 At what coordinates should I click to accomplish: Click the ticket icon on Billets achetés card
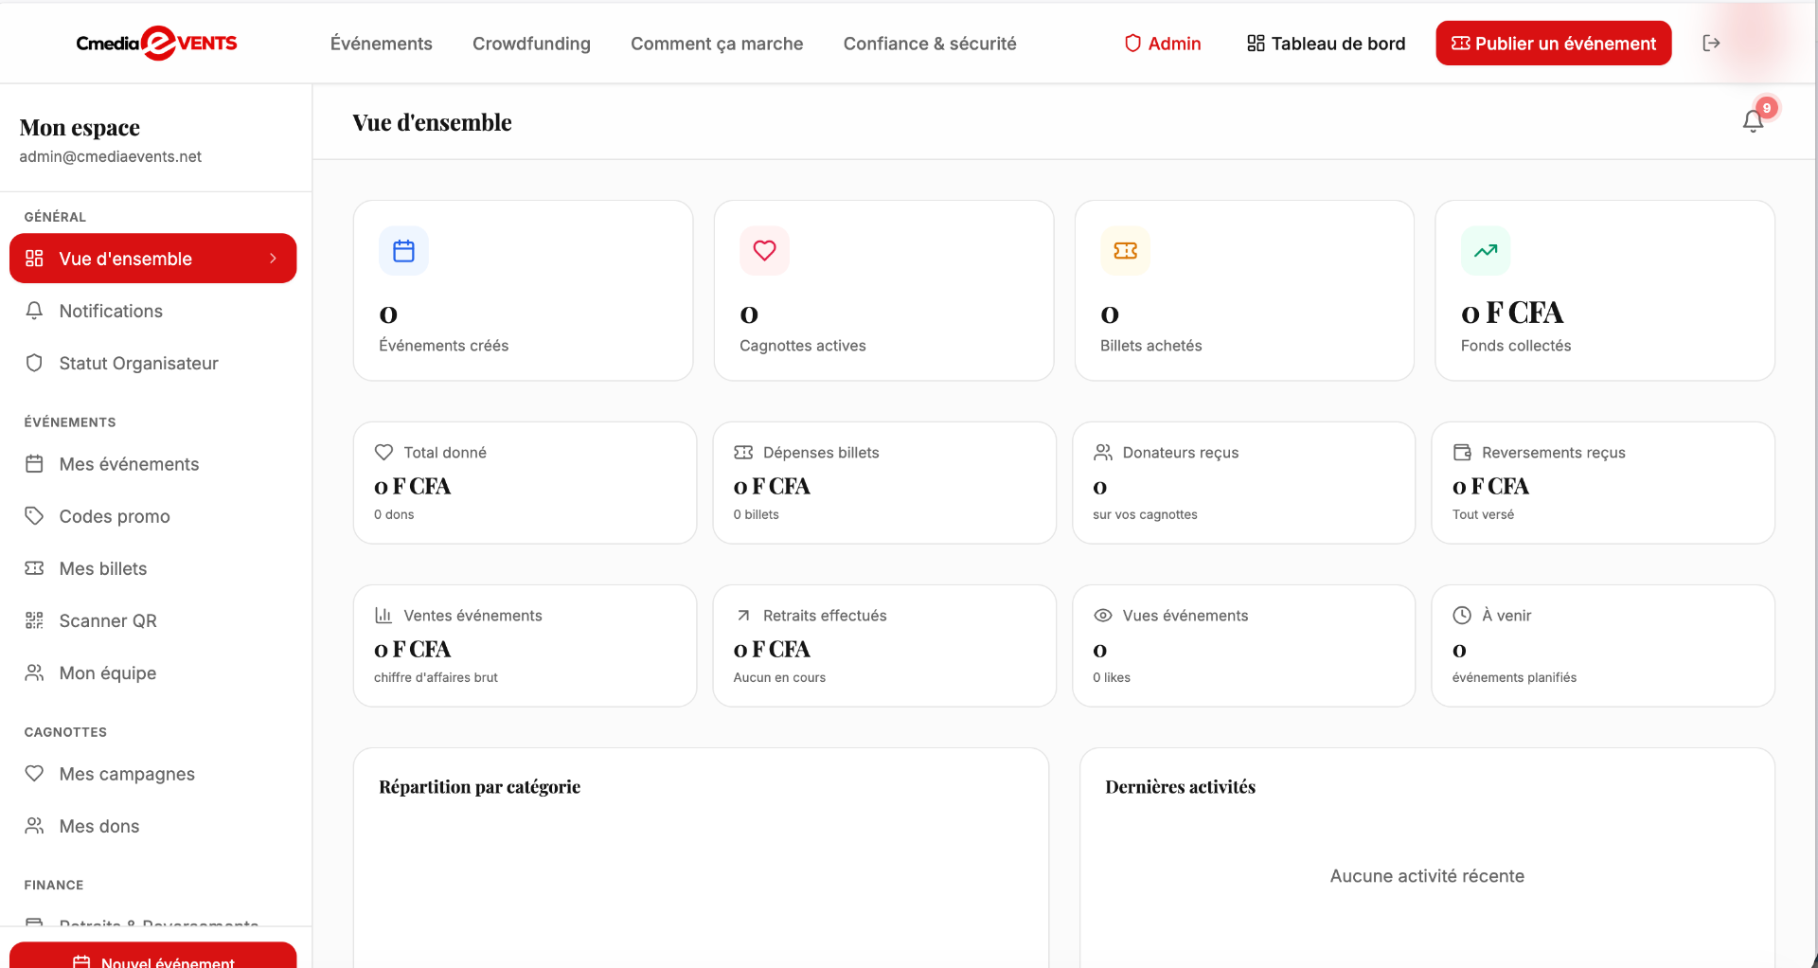coord(1125,251)
